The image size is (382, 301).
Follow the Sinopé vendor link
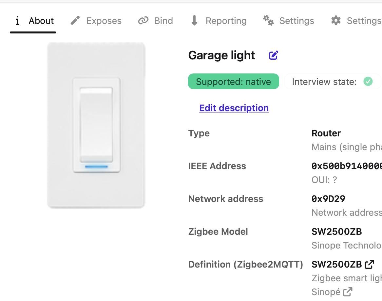(332, 292)
